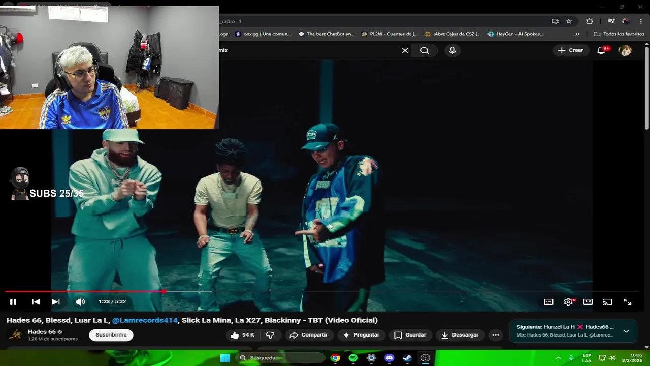The image size is (650, 366).
Task: Search by voice microphone button
Action: point(452,50)
